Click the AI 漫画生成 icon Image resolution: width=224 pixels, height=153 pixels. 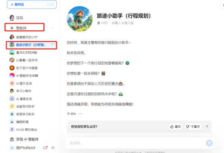(12, 99)
